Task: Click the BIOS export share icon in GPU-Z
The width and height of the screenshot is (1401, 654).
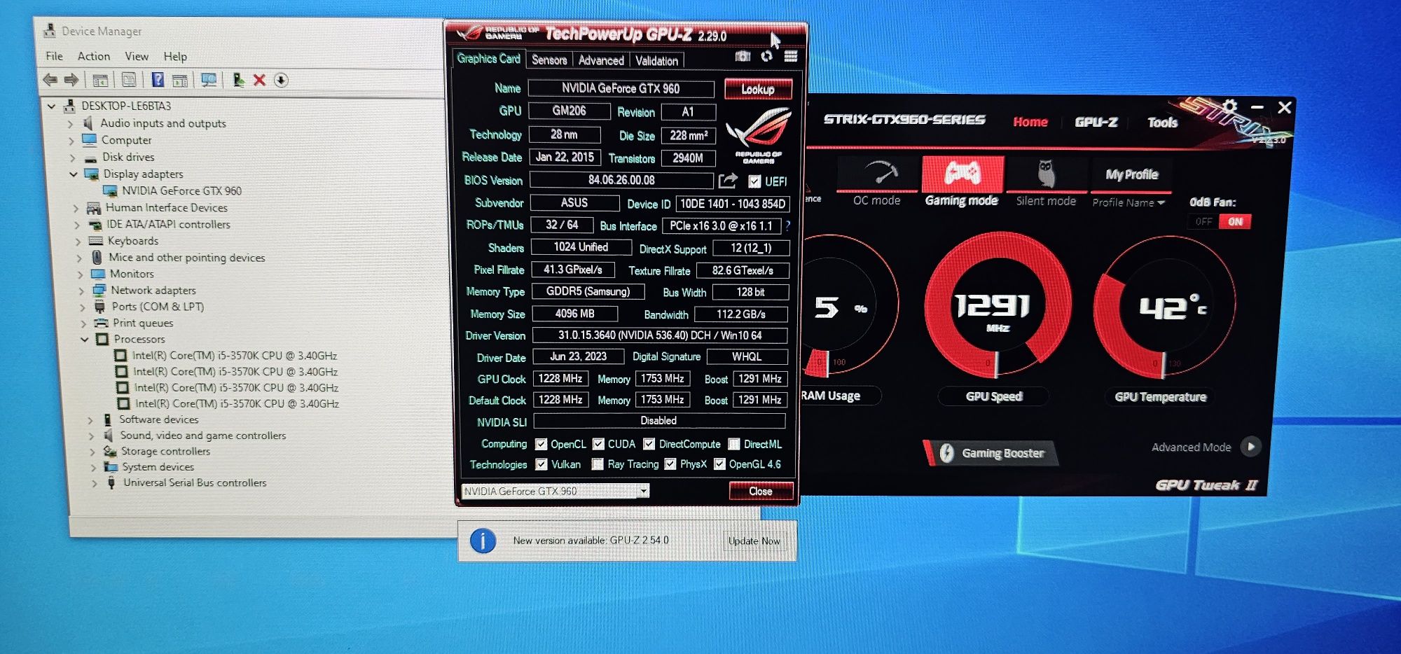Action: 728,181
